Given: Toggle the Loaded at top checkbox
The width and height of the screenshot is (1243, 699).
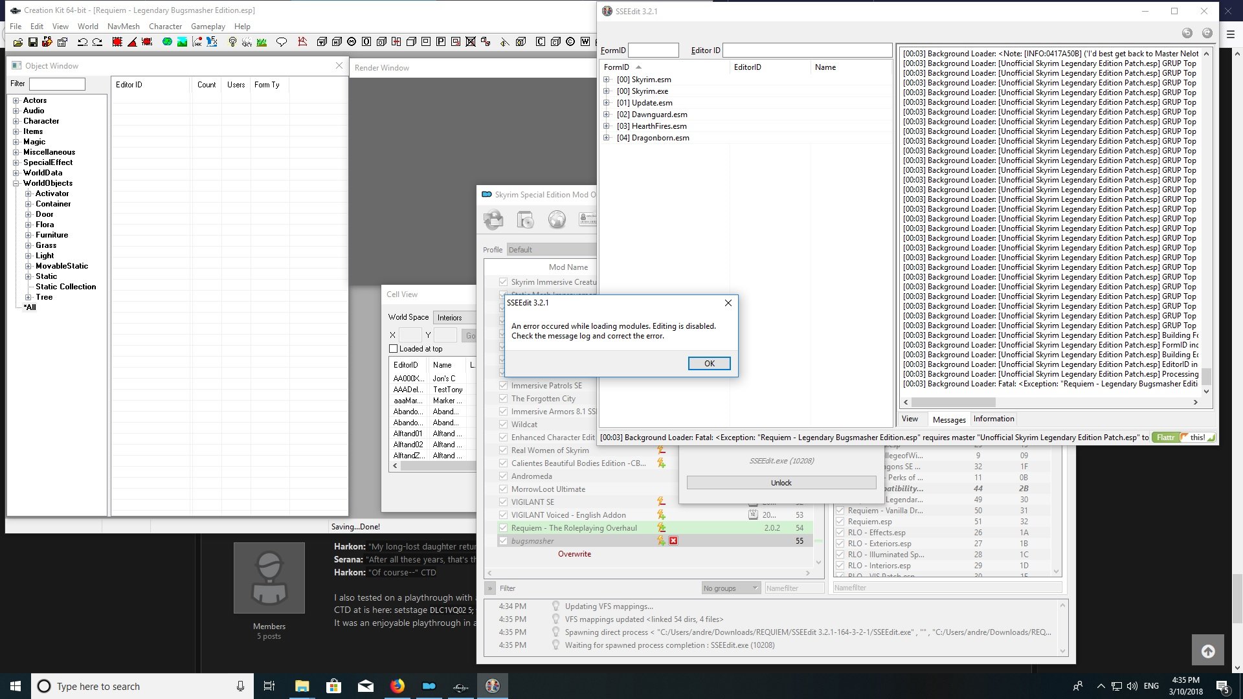Looking at the screenshot, I should tap(393, 349).
